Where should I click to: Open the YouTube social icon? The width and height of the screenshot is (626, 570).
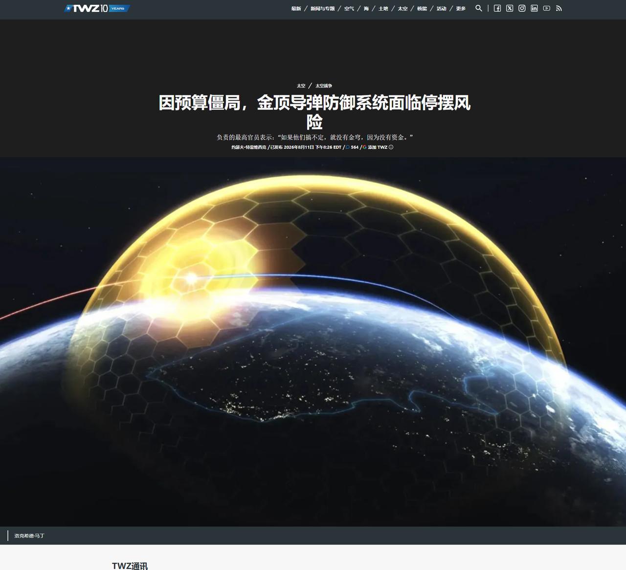[x=546, y=8]
